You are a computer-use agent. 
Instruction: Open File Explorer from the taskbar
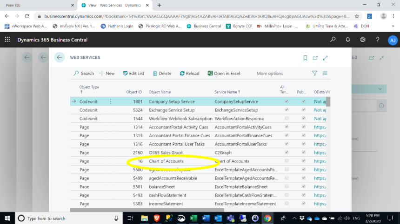(144, 218)
